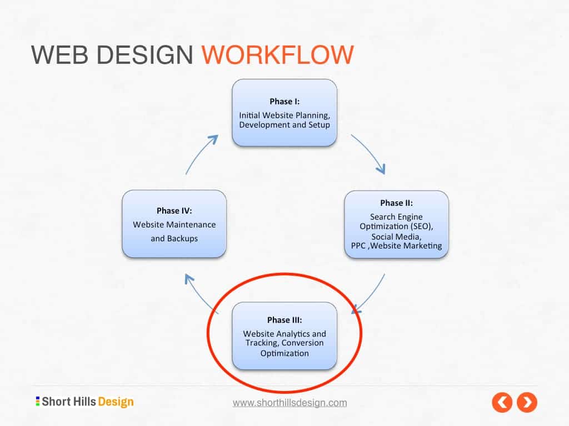Screen dimensions: 569x426
Task: Select the Phase II SEO box
Action: tap(396, 224)
